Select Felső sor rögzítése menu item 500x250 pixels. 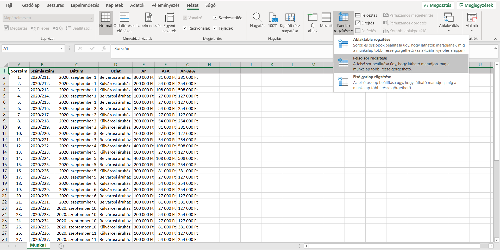click(x=401, y=63)
